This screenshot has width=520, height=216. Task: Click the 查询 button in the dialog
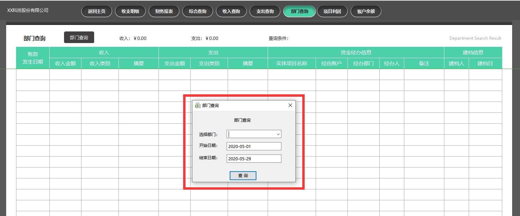click(243, 175)
